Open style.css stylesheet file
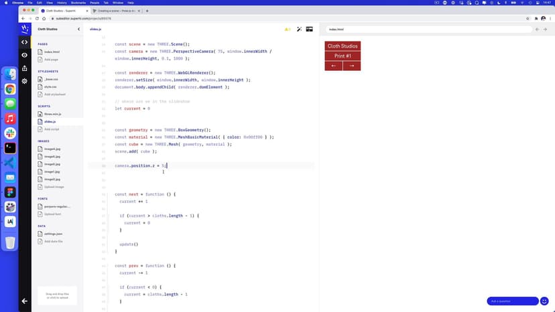Viewport: 555px width, 312px height. click(51, 86)
